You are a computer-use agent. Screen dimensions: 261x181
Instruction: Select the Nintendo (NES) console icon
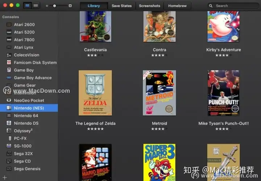coord(9,108)
